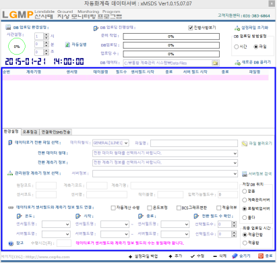The image size is (277, 263).
Task: Click the 데이터로거 전환 파일 선택 icon
Action: point(10,142)
